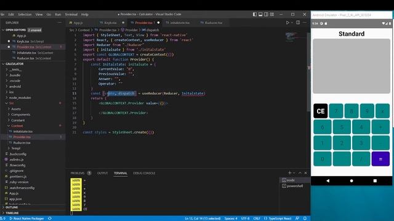
Task: Click the Split Editor icon
Action: pyautogui.click(x=298, y=23)
